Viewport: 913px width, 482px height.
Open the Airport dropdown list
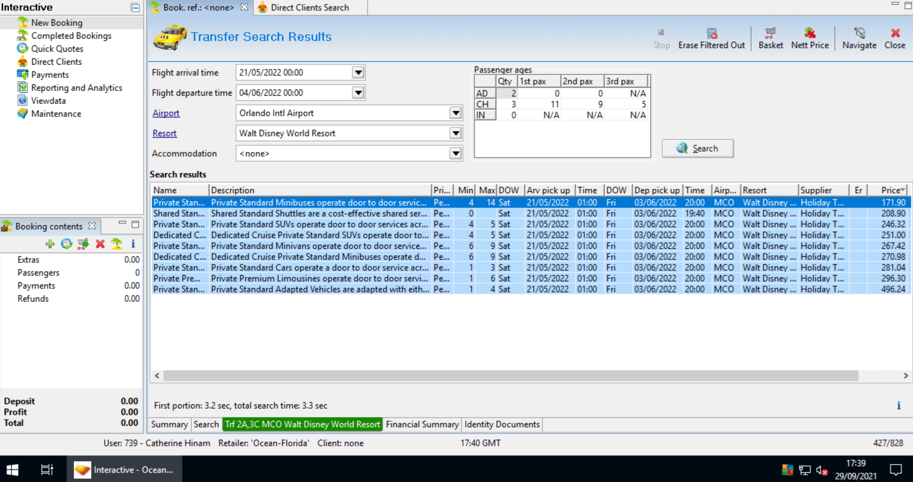click(455, 113)
